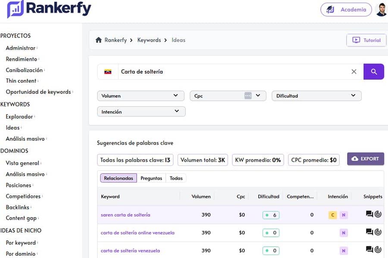Expand the Dificultad filter dropdown
Viewport: 388px width, 258px height.
click(x=316, y=96)
